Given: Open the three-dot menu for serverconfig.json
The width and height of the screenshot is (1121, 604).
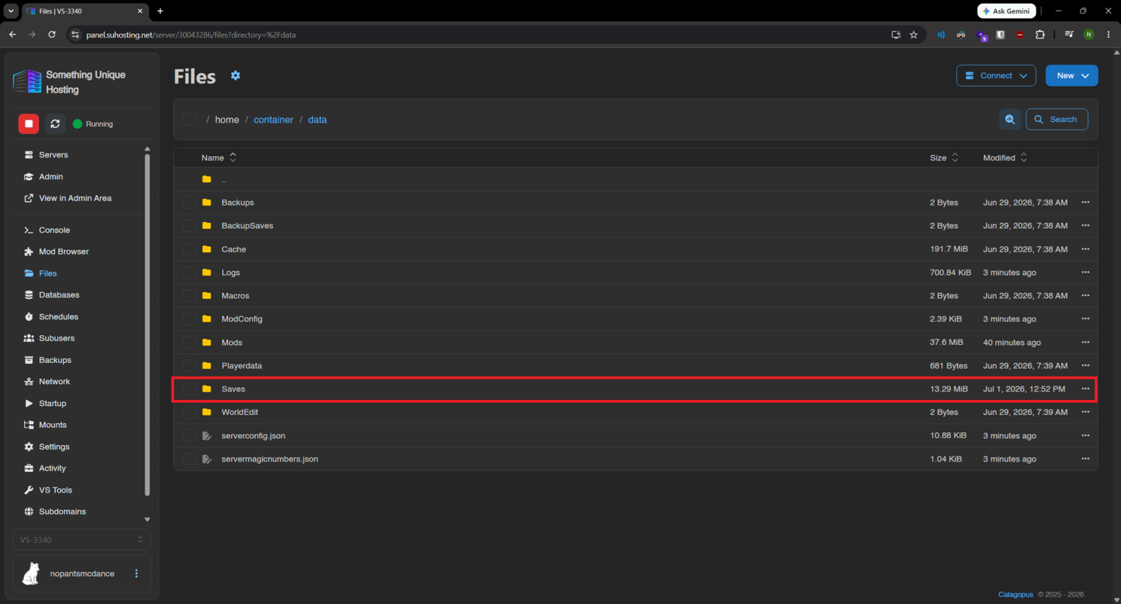Looking at the screenshot, I should 1086,435.
